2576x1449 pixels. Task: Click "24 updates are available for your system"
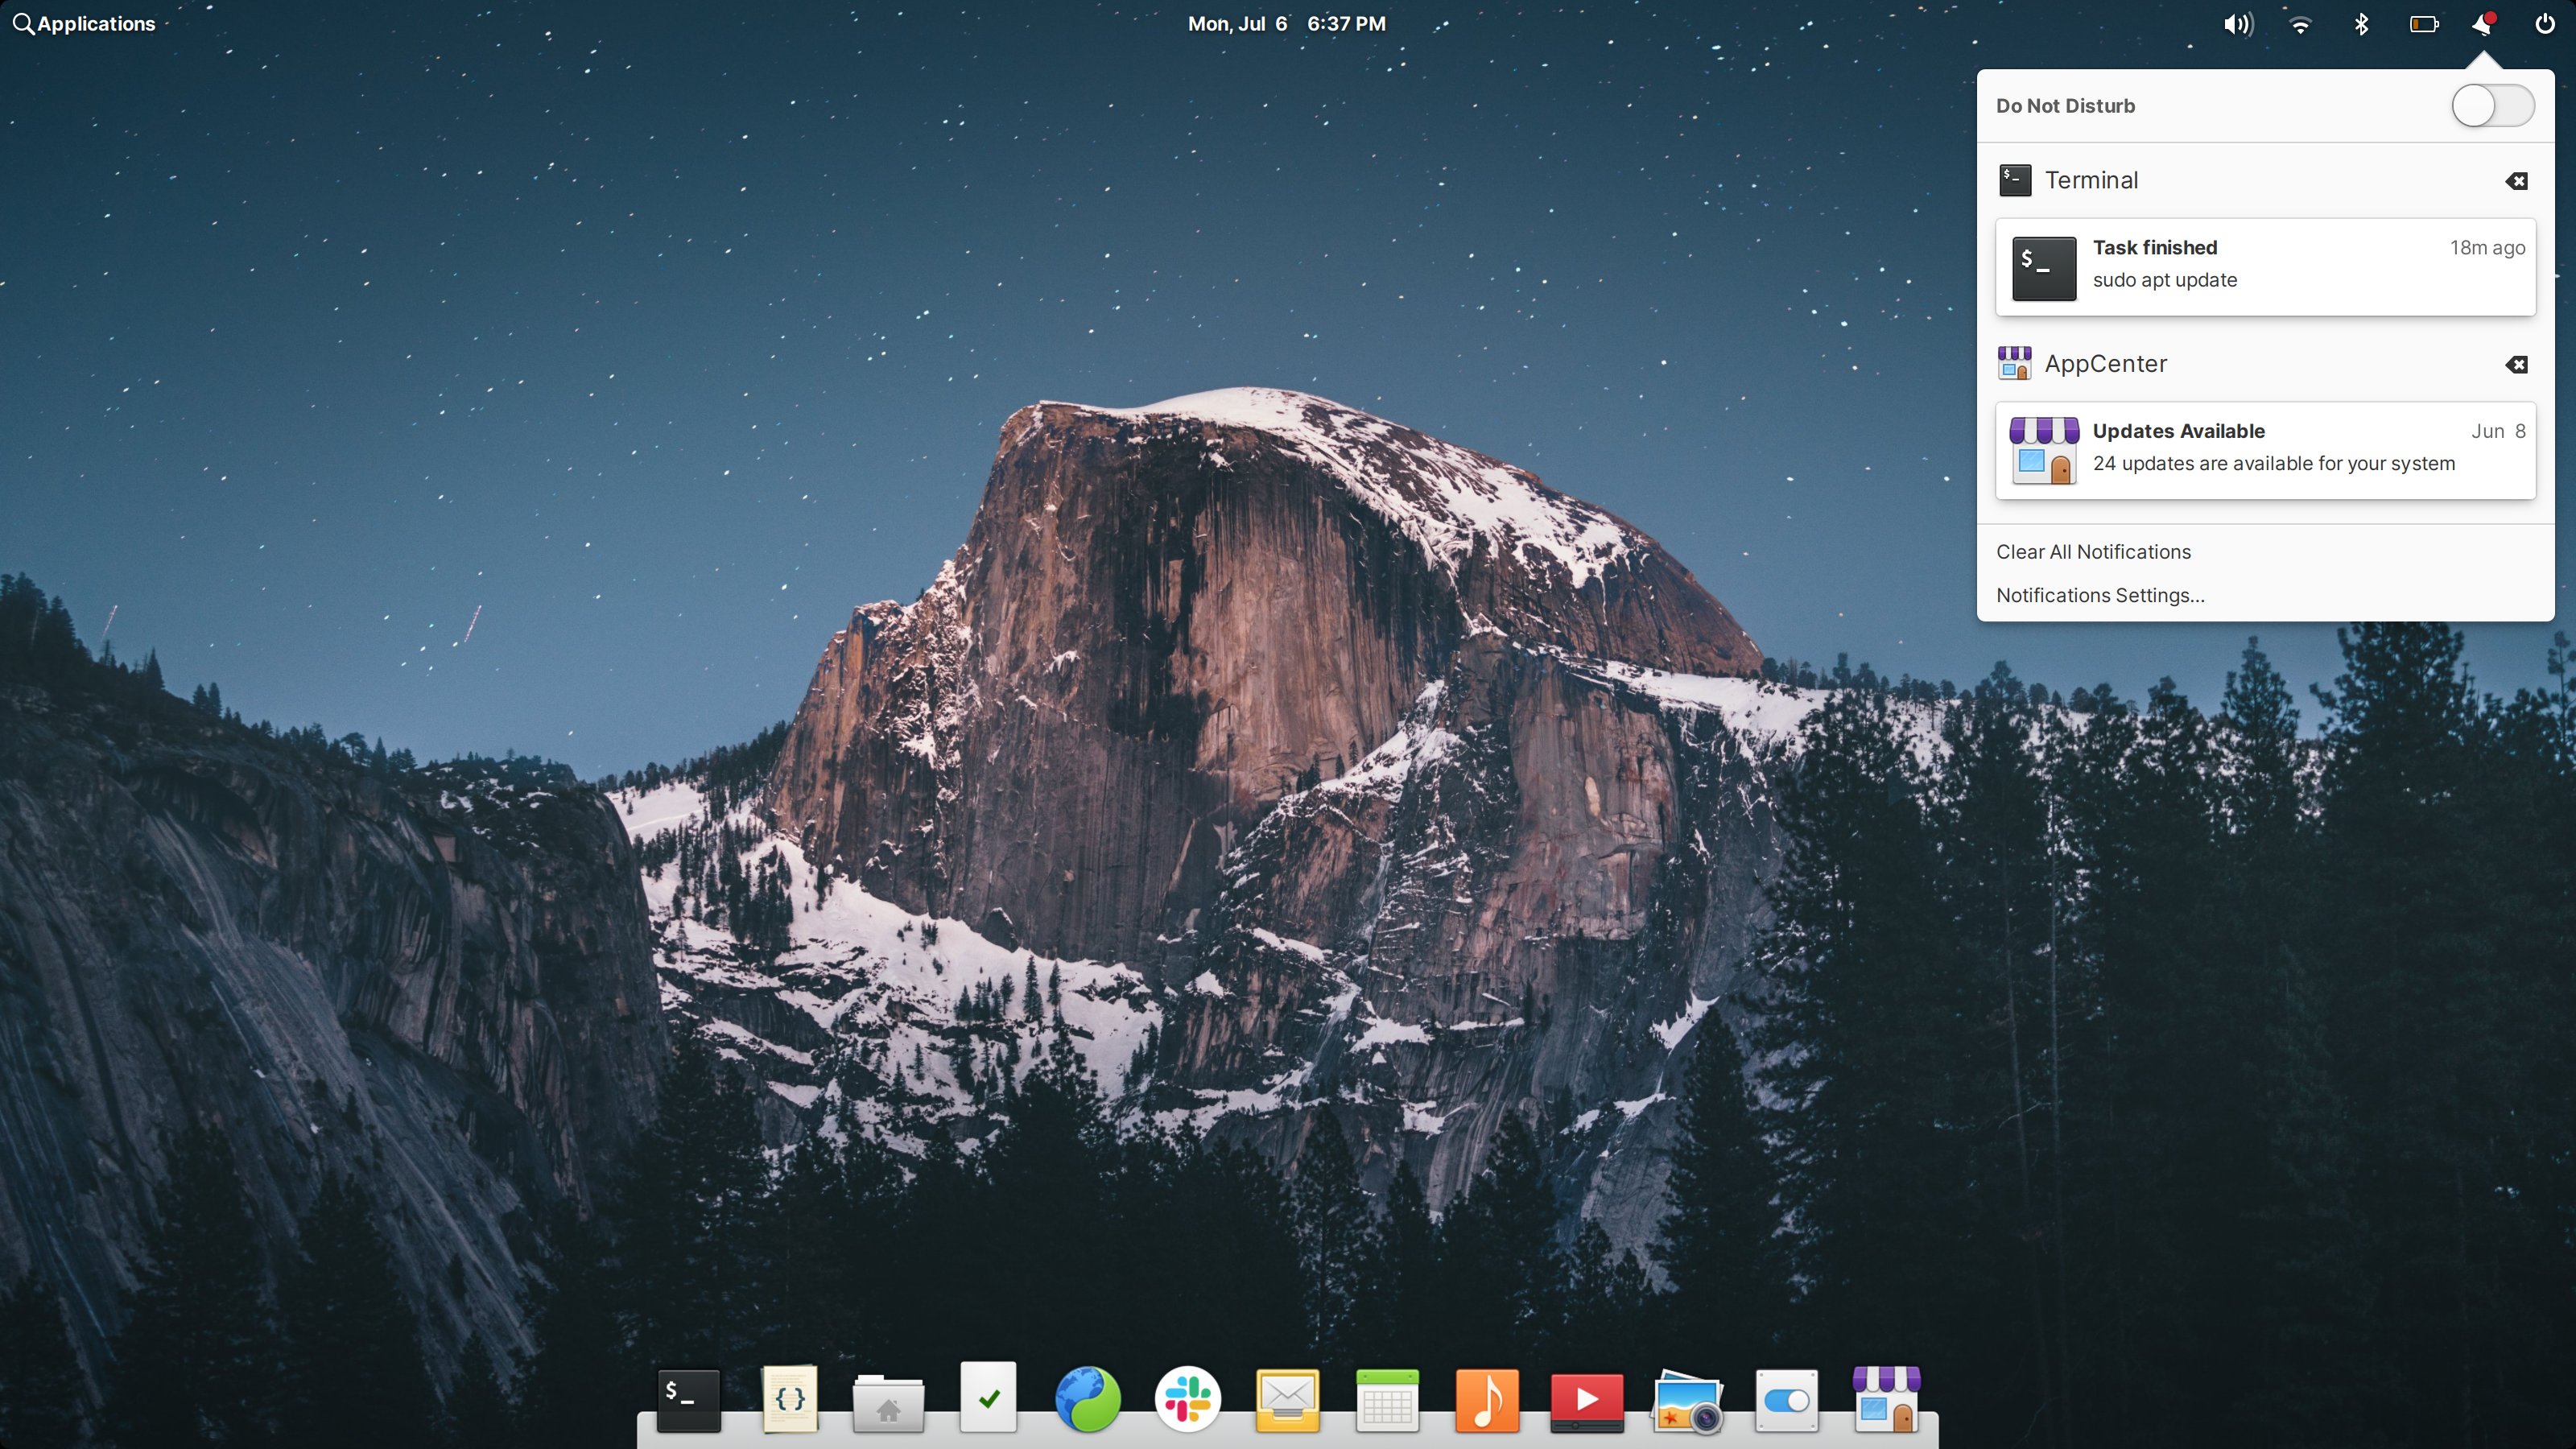coord(2273,464)
